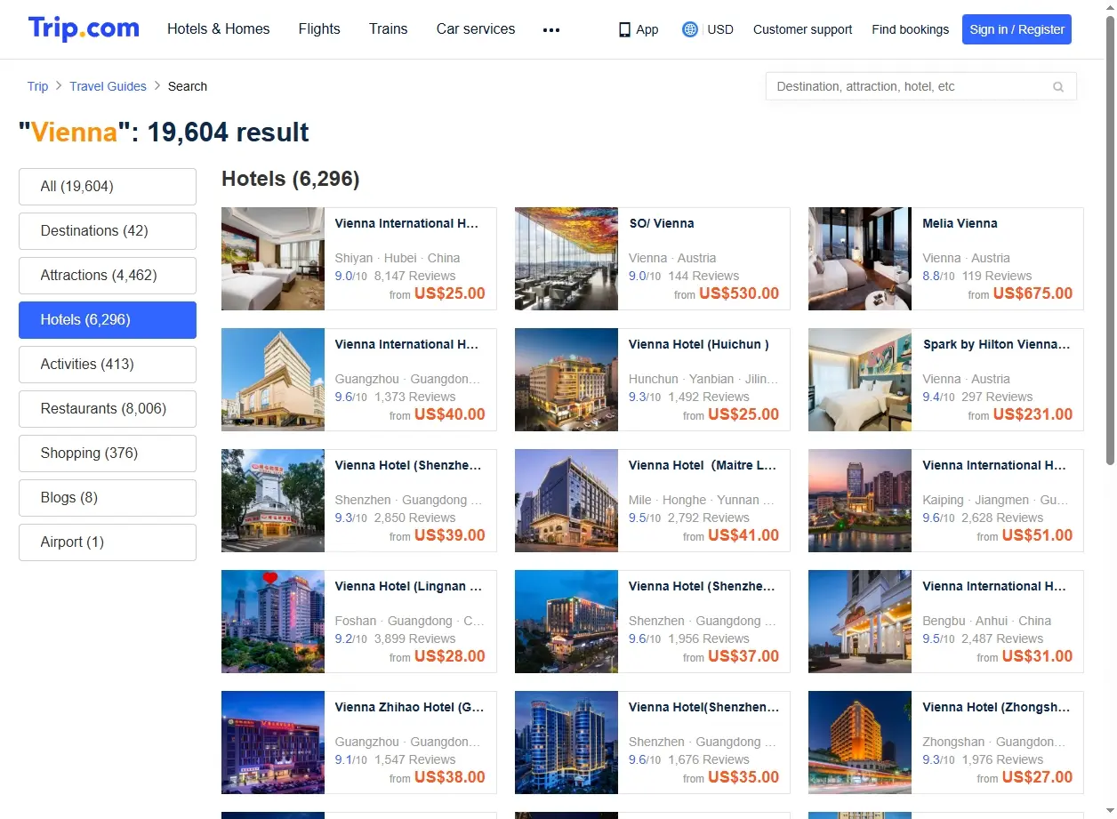The height and width of the screenshot is (819, 1117).
Task: Click Find bookings
Action: pos(911,29)
